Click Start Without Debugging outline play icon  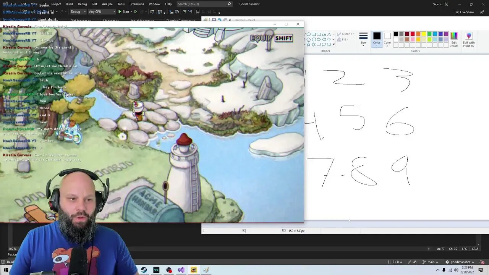[136, 12]
